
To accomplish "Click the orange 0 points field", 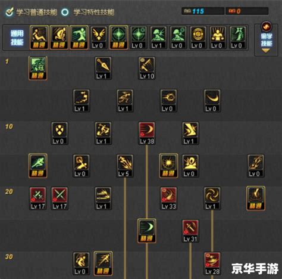I will (247, 11).
